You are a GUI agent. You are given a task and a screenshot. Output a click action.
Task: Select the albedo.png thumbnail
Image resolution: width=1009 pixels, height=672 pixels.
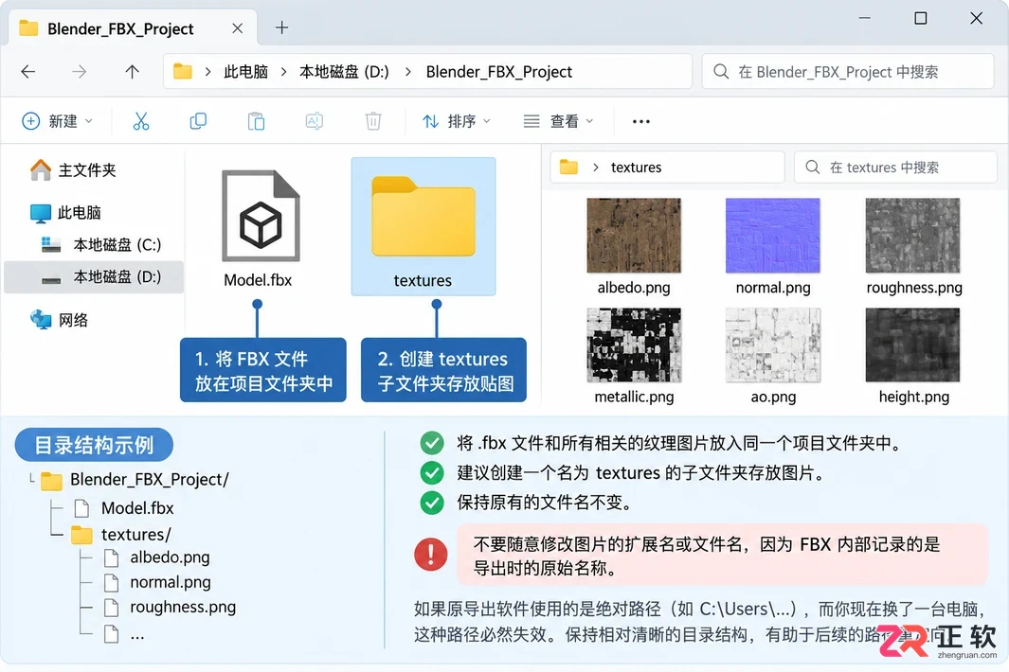[634, 236]
